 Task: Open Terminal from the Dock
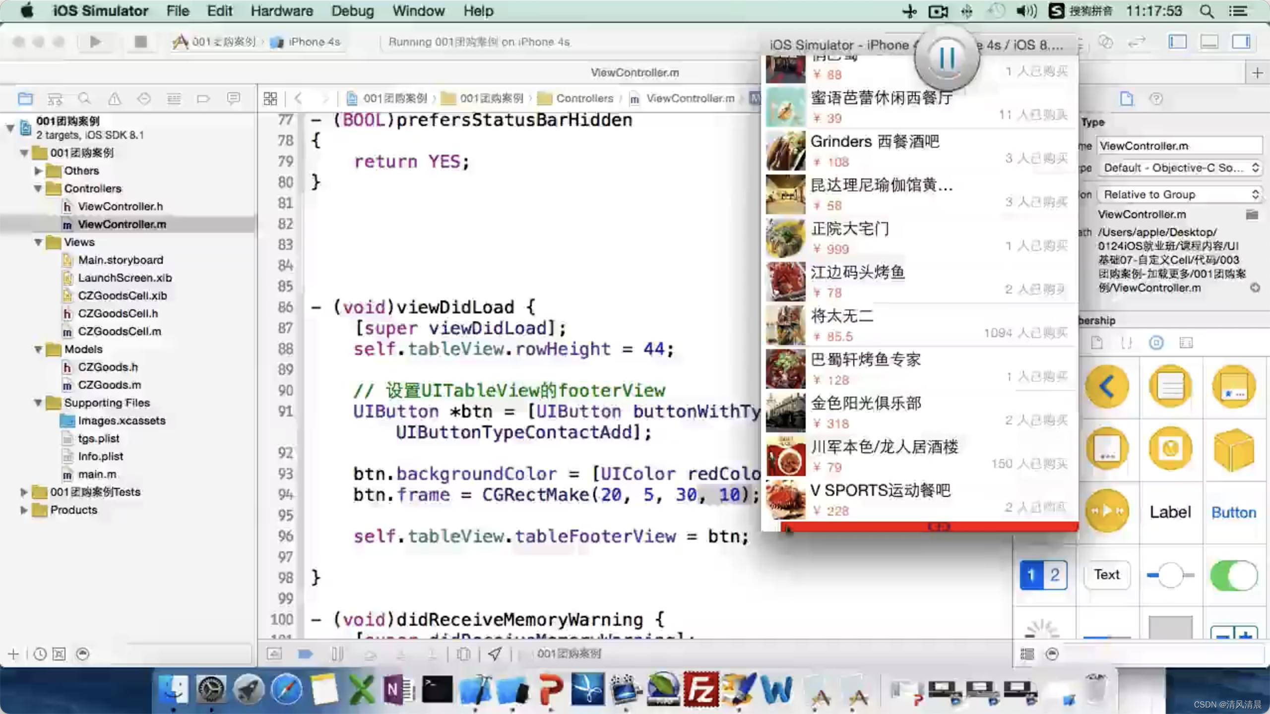pos(437,689)
